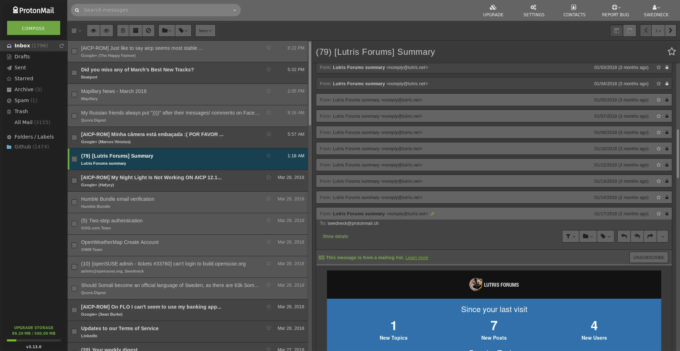Expand the More options menu
This screenshot has height=351, width=680.
coord(205,30)
